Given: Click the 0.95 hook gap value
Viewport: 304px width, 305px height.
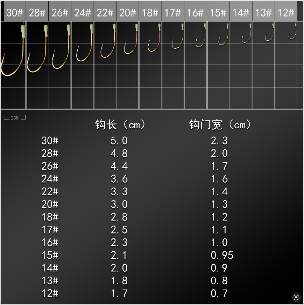Looking at the screenshot, I should click(x=222, y=256).
